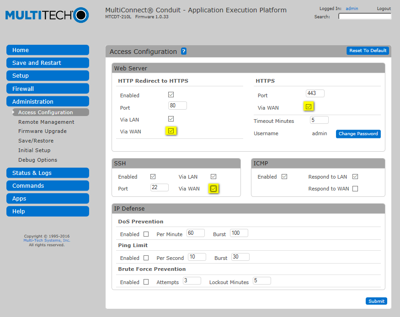
Task: Click the Search input field
Action: pos(365,16)
